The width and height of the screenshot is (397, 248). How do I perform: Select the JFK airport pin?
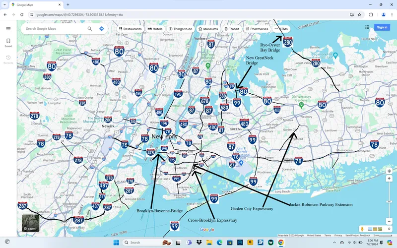tap(241, 163)
